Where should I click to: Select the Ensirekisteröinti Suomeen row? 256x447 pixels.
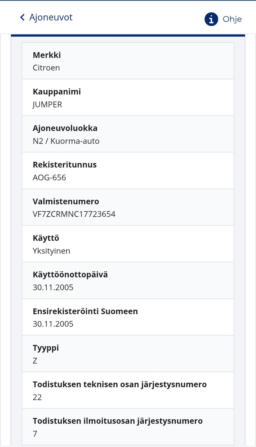[x=128, y=317]
